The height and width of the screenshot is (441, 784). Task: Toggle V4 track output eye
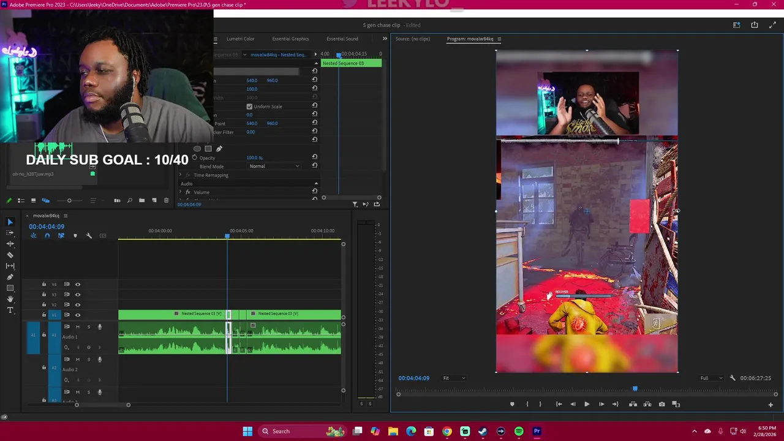click(78, 284)
